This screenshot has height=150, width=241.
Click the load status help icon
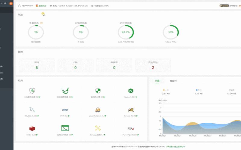pos(41,23)
